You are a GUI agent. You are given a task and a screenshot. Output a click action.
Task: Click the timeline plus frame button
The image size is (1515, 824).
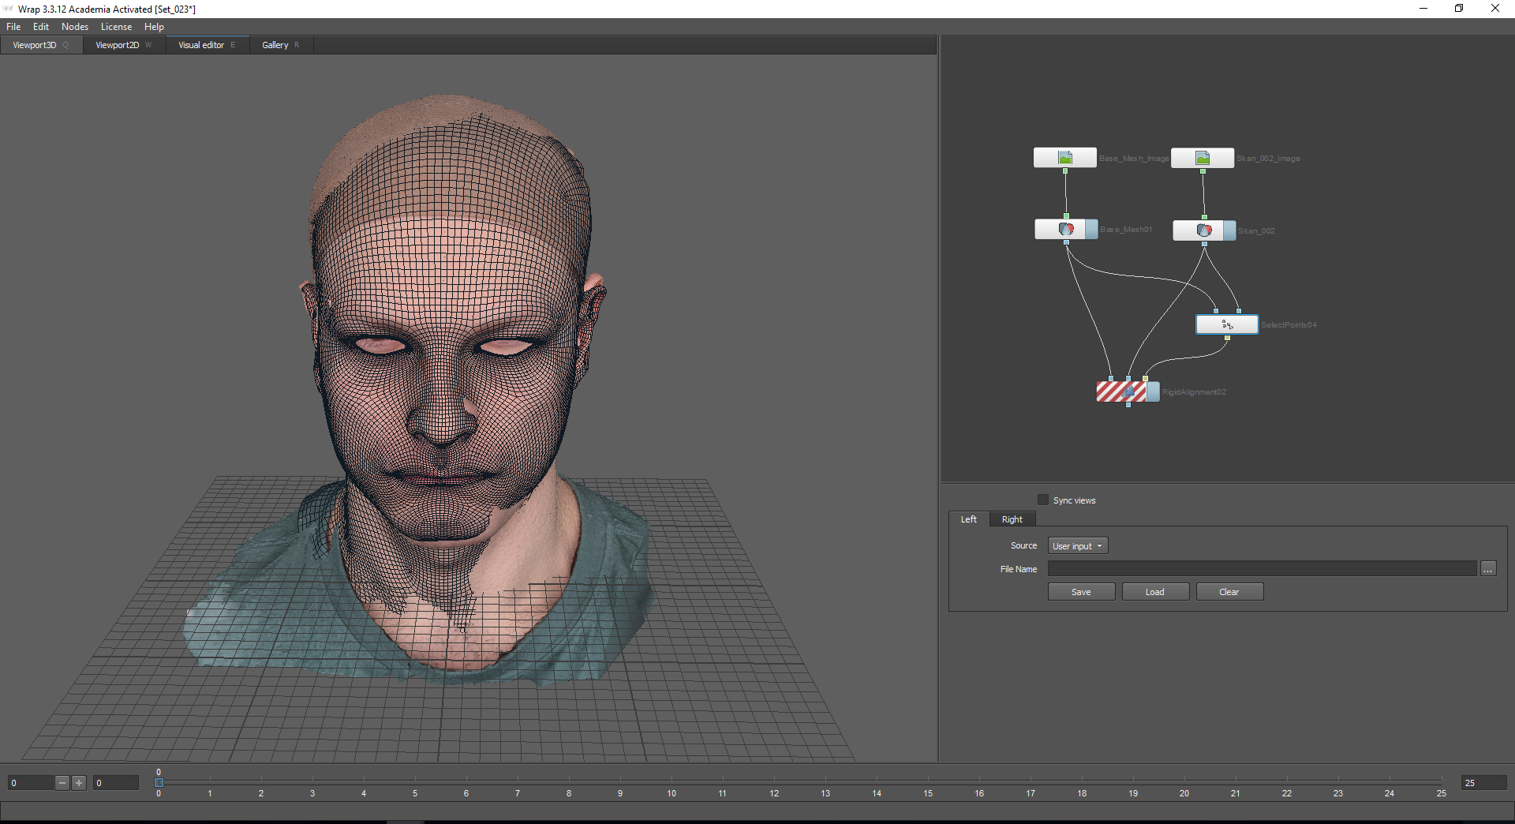point(79,783)
